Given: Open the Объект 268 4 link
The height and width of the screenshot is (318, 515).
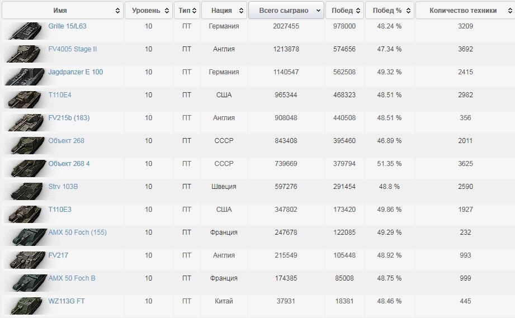Looking at the screenshot, I should 69,164.
